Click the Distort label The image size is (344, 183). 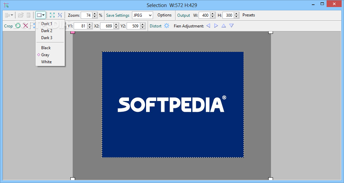(x=155, y=26)
